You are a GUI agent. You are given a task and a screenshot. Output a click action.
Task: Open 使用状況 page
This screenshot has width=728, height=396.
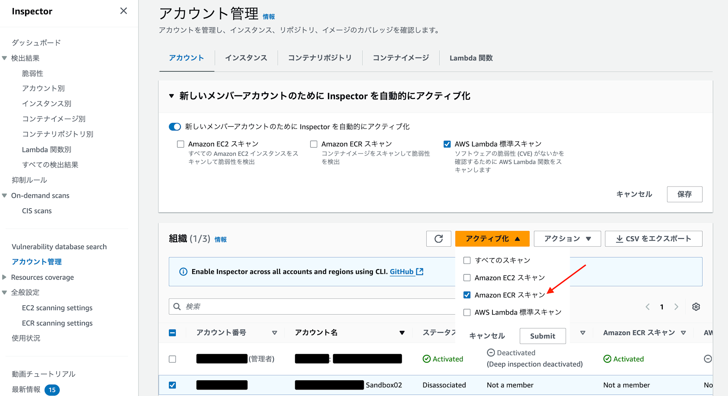[x=26, y=338]
